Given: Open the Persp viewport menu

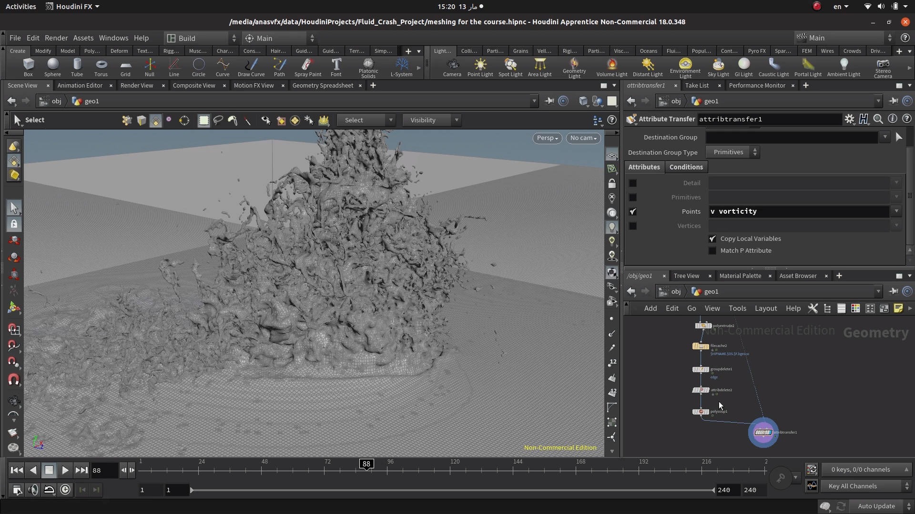Looking at the screenshot, I should tap(547, 138).
